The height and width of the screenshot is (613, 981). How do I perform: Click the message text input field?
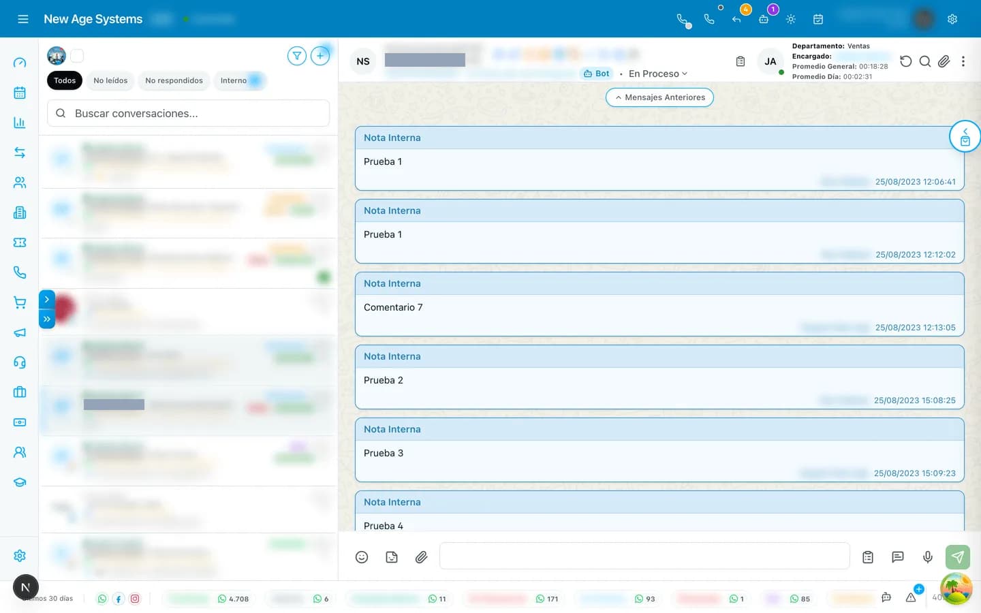[644, 556]
